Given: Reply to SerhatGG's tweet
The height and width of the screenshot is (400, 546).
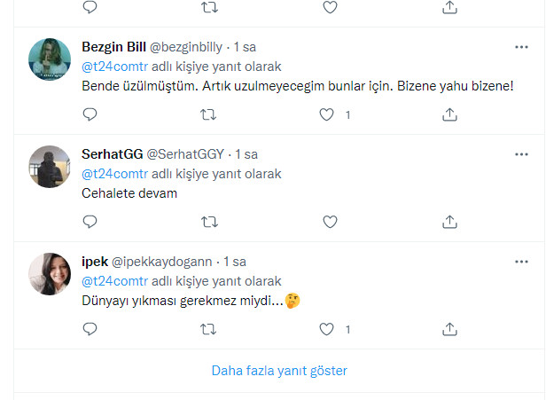Looking at the screenshot, I should 89,221.
